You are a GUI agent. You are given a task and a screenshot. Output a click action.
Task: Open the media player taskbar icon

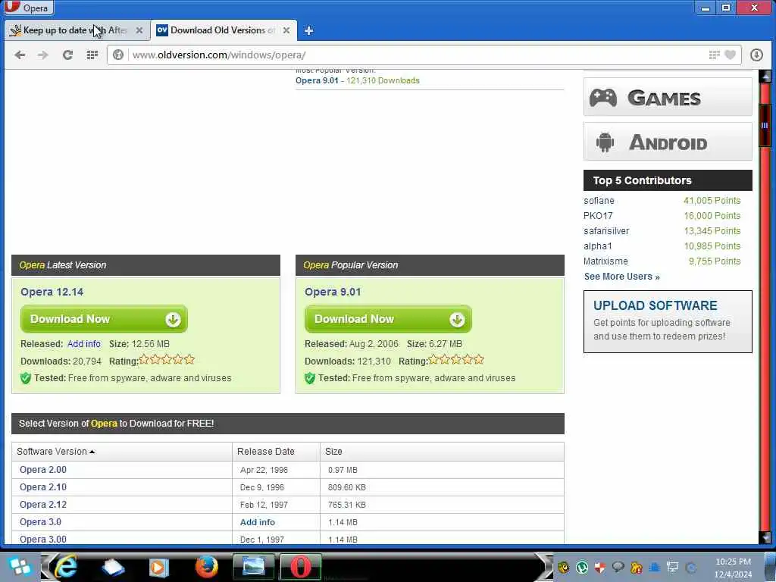[x=159, y=567]
